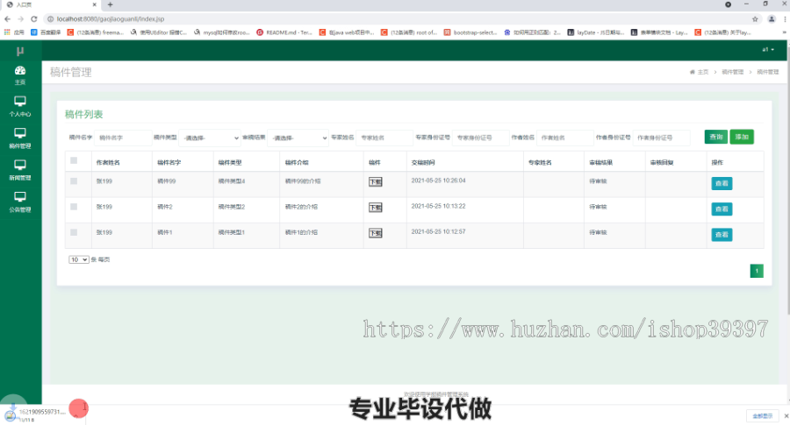790x425 pixels.
Task: Open the bootstrap-select bookmark
Action: 470,32
